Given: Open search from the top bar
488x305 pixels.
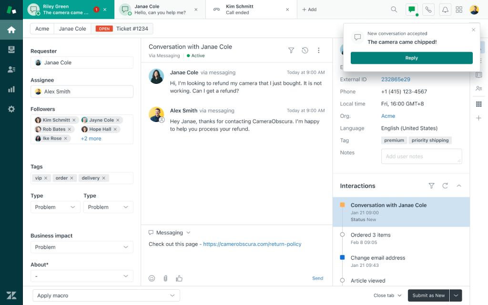Looking at the screenshot, I should coord(394,9).
